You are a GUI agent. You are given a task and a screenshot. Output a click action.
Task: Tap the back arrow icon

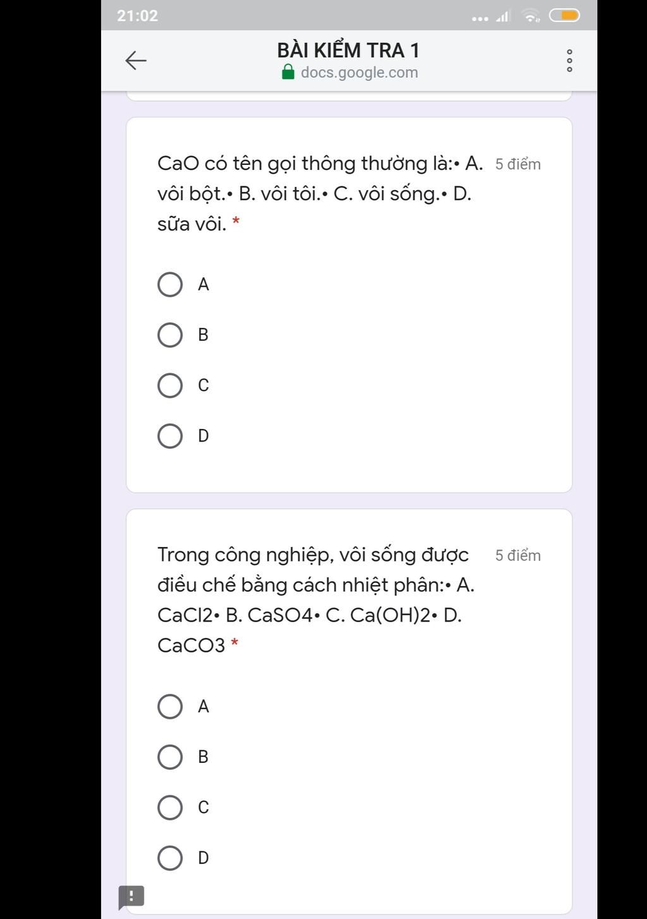[136, 61]
